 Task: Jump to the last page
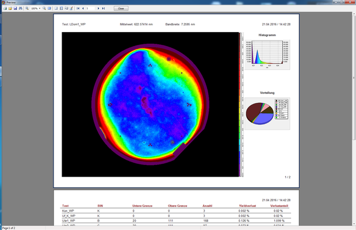pos(104,9)
